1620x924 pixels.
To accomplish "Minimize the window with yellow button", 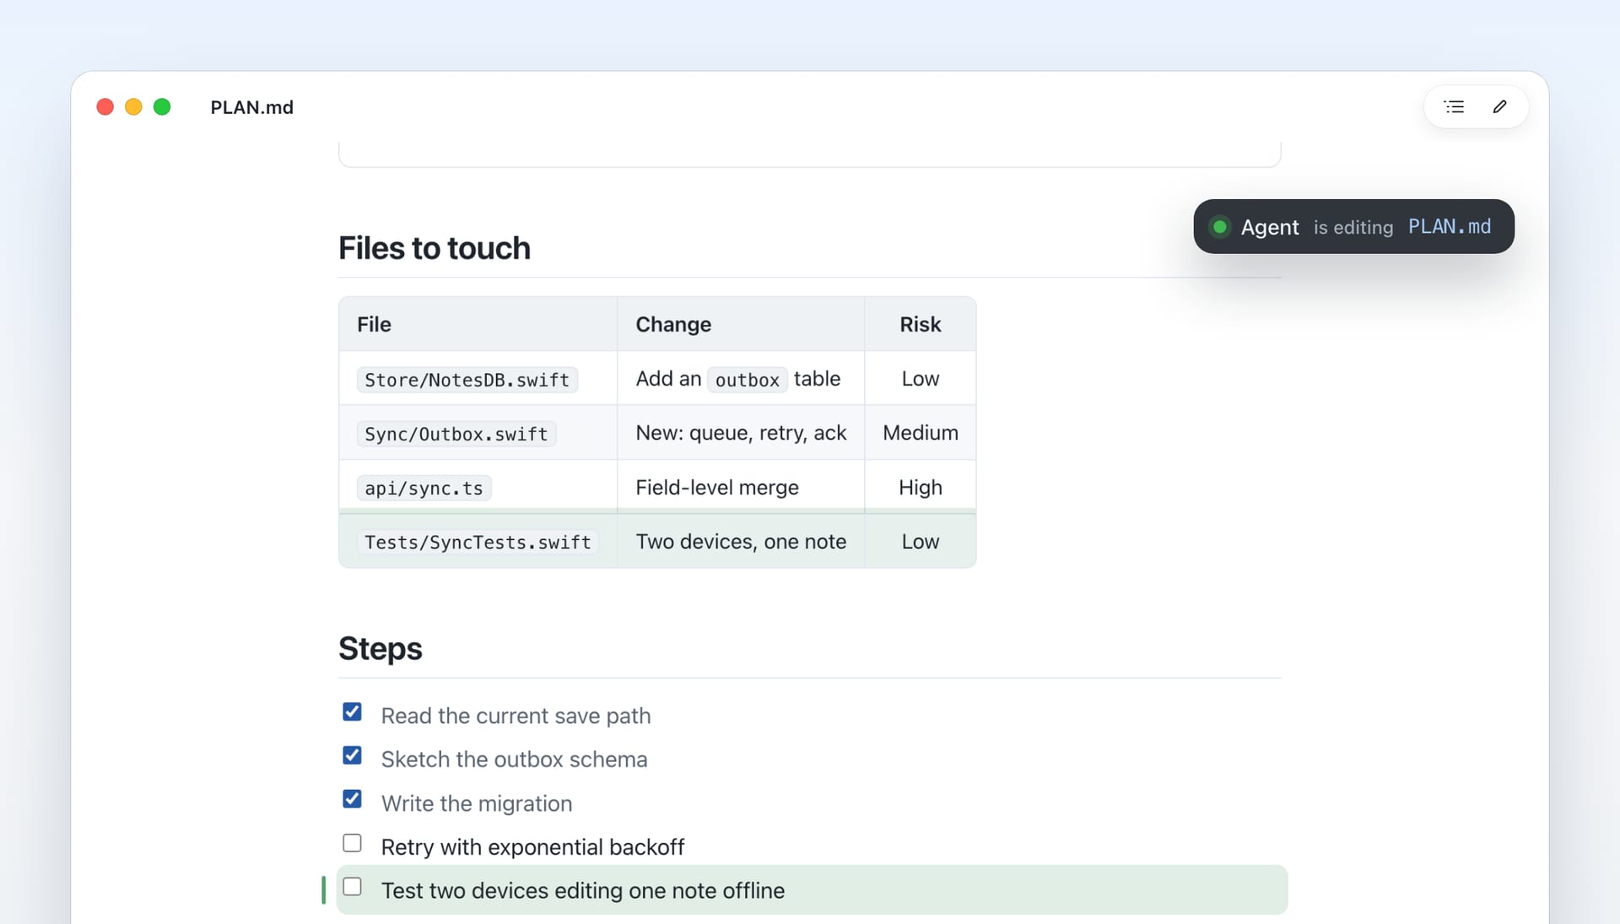I will pos(133,107).
